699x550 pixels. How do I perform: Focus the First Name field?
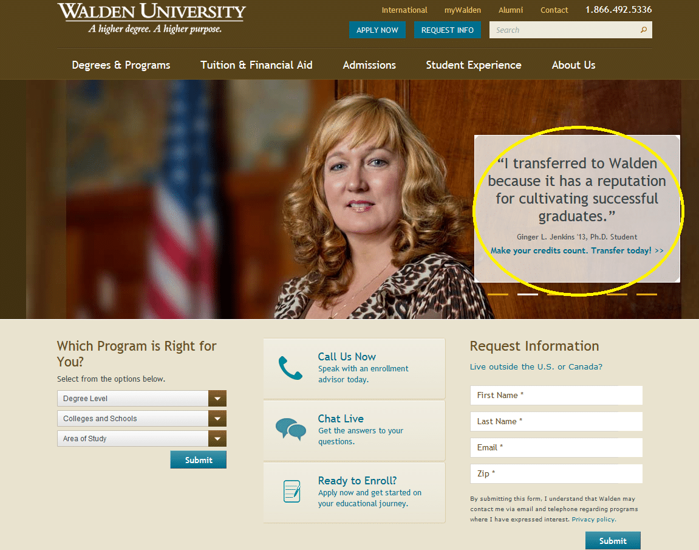(556, 395)
